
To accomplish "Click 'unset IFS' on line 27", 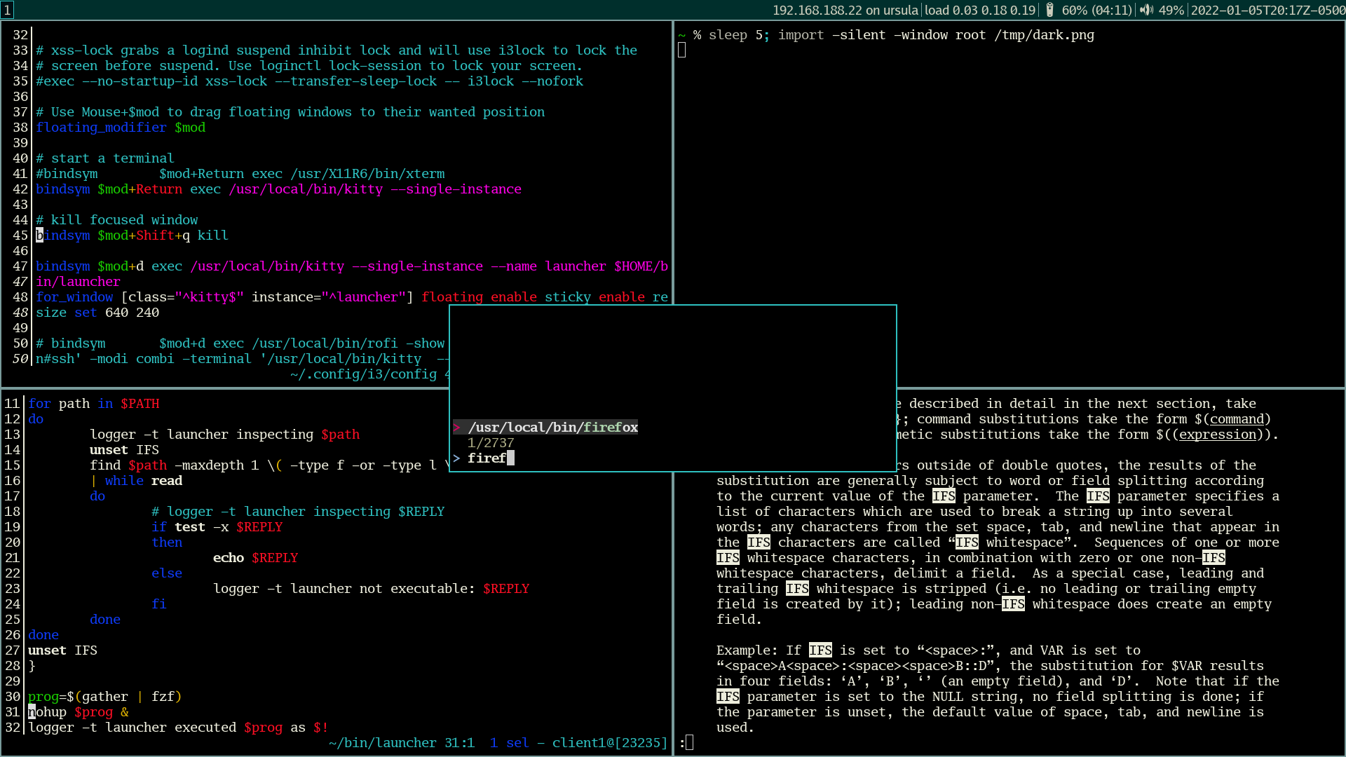I will coord(63,650).
